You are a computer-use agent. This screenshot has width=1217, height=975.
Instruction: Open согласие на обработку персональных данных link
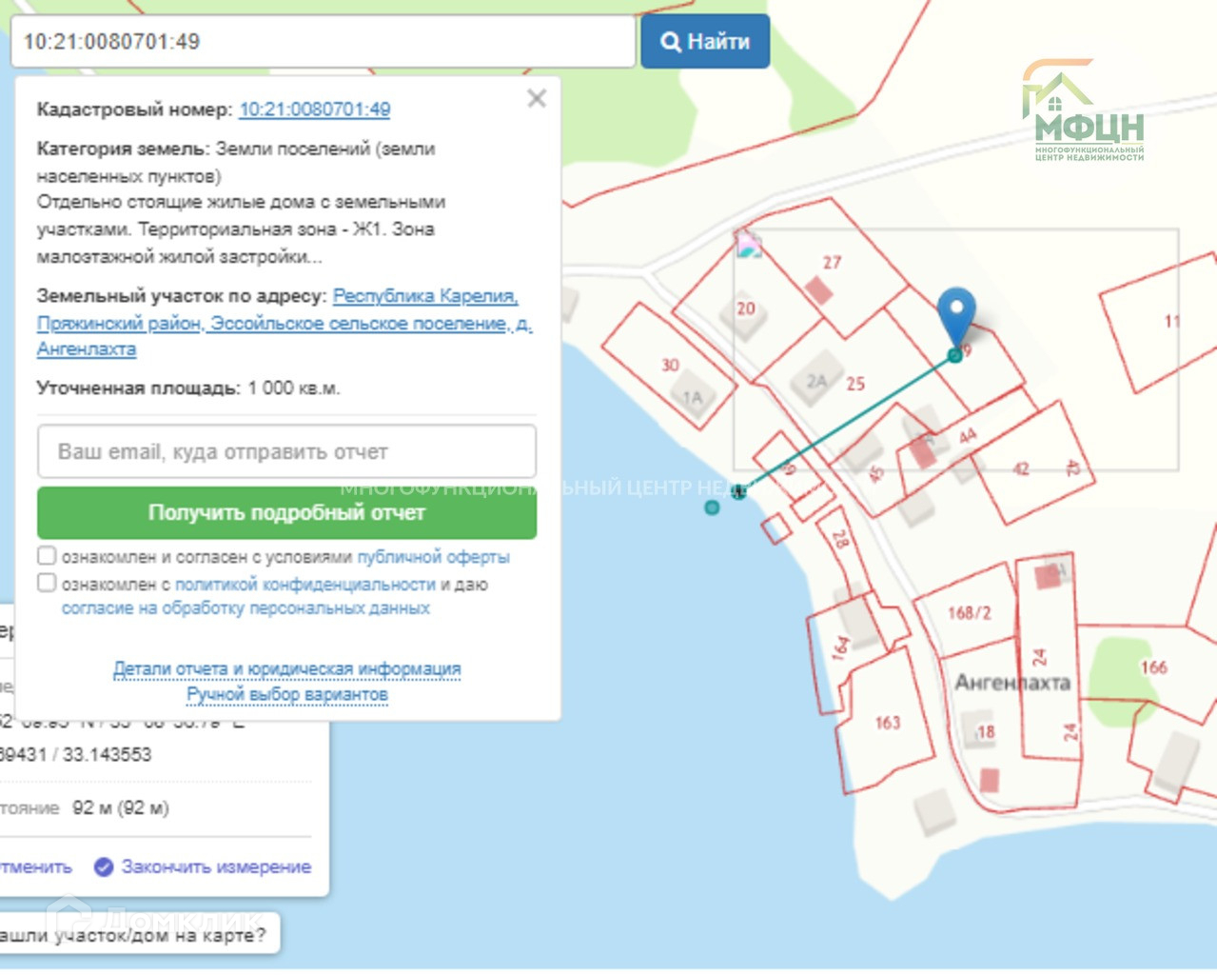[x=245, y=607]
